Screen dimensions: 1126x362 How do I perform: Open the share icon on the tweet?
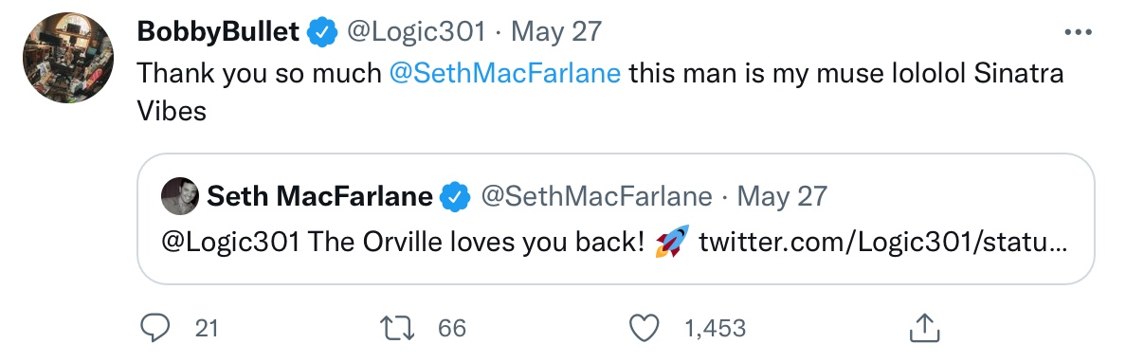(x=924, y=328)
